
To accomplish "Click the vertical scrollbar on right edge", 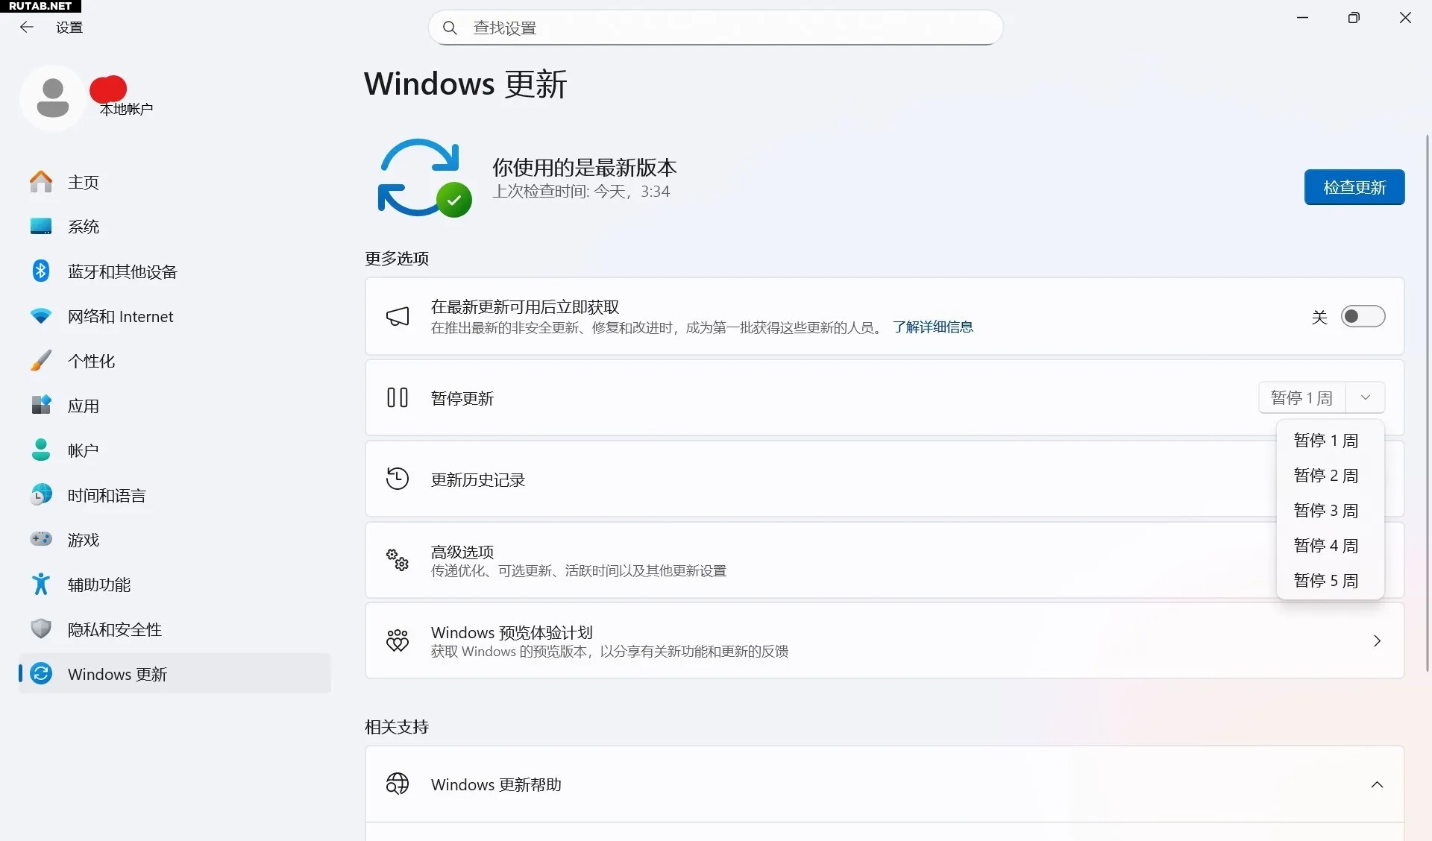I will [x=1428, y=403].
